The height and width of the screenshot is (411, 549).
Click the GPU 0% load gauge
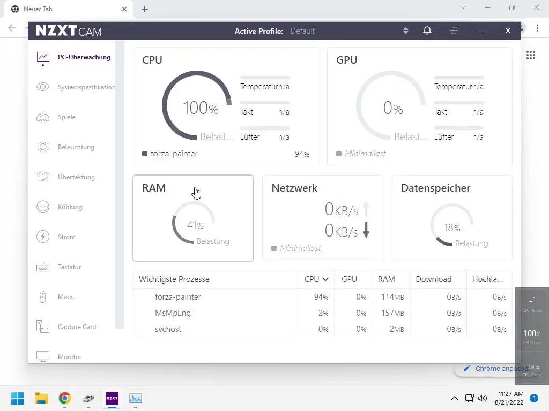[391, 106]
